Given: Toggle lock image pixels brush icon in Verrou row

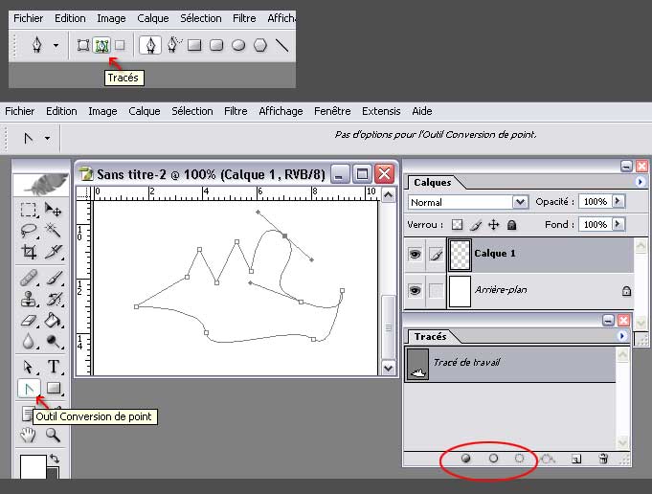Looking at the screenshot, I should coord(476,225).
